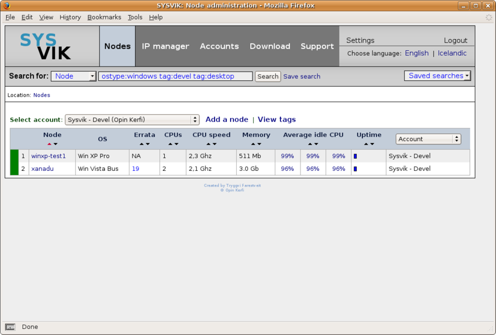Image resolution: width=496 pixels, height=335 pixels.
Task: Sort Average idle CPU descending
Action: coord(316,144)
